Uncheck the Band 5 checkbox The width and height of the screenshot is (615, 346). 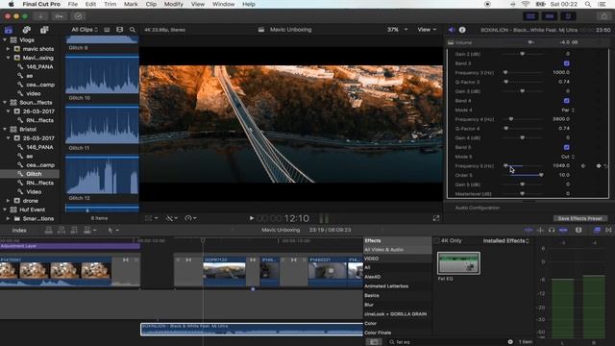(566, 147)
